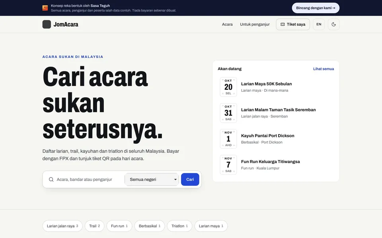This screenshot has width=382, height=238.
Task: Filter by Fun run category chip
Action: pyautogui.click(x=119, y=226)
